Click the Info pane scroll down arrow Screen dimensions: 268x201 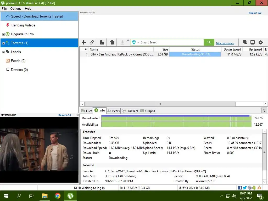click(x=264, y=182)
